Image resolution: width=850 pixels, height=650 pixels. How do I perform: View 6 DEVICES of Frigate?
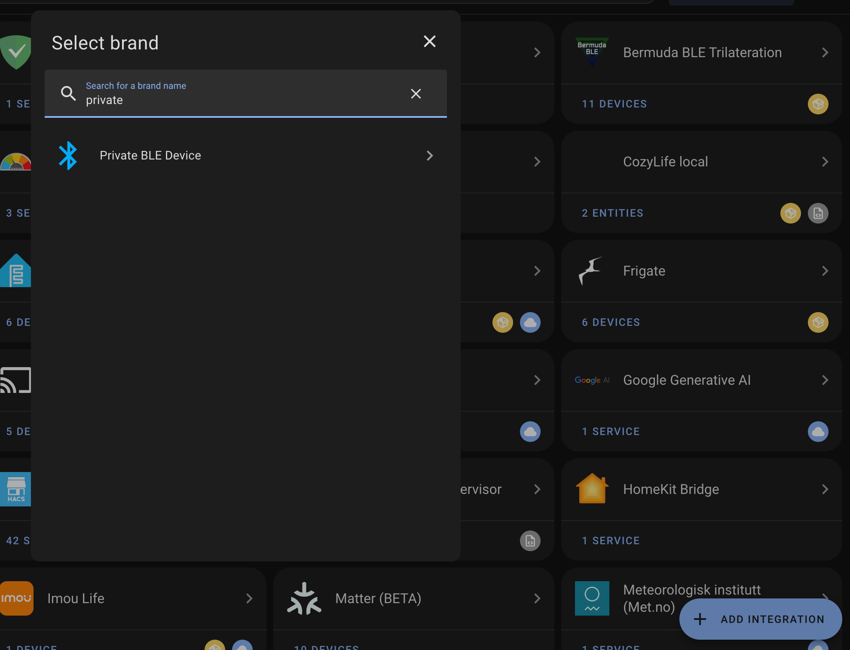611,322
